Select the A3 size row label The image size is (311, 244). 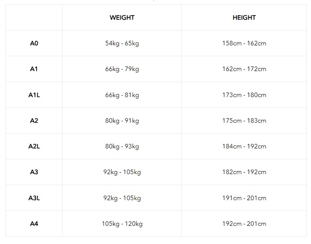pyautogui.click(x=34, y=172)
